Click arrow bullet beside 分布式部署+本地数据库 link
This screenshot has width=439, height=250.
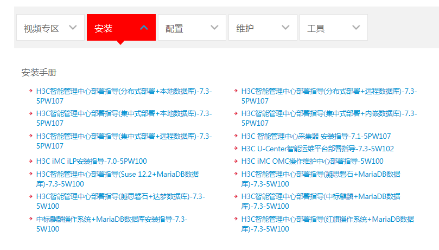click(x=30, y=91)
